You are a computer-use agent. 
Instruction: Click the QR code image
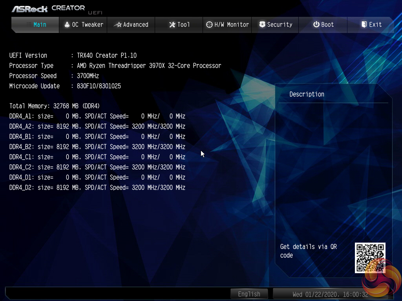[370, 257]
